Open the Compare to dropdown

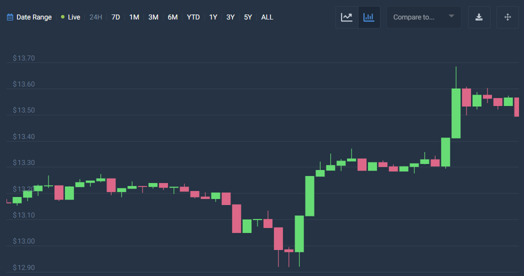pos(423,17)
